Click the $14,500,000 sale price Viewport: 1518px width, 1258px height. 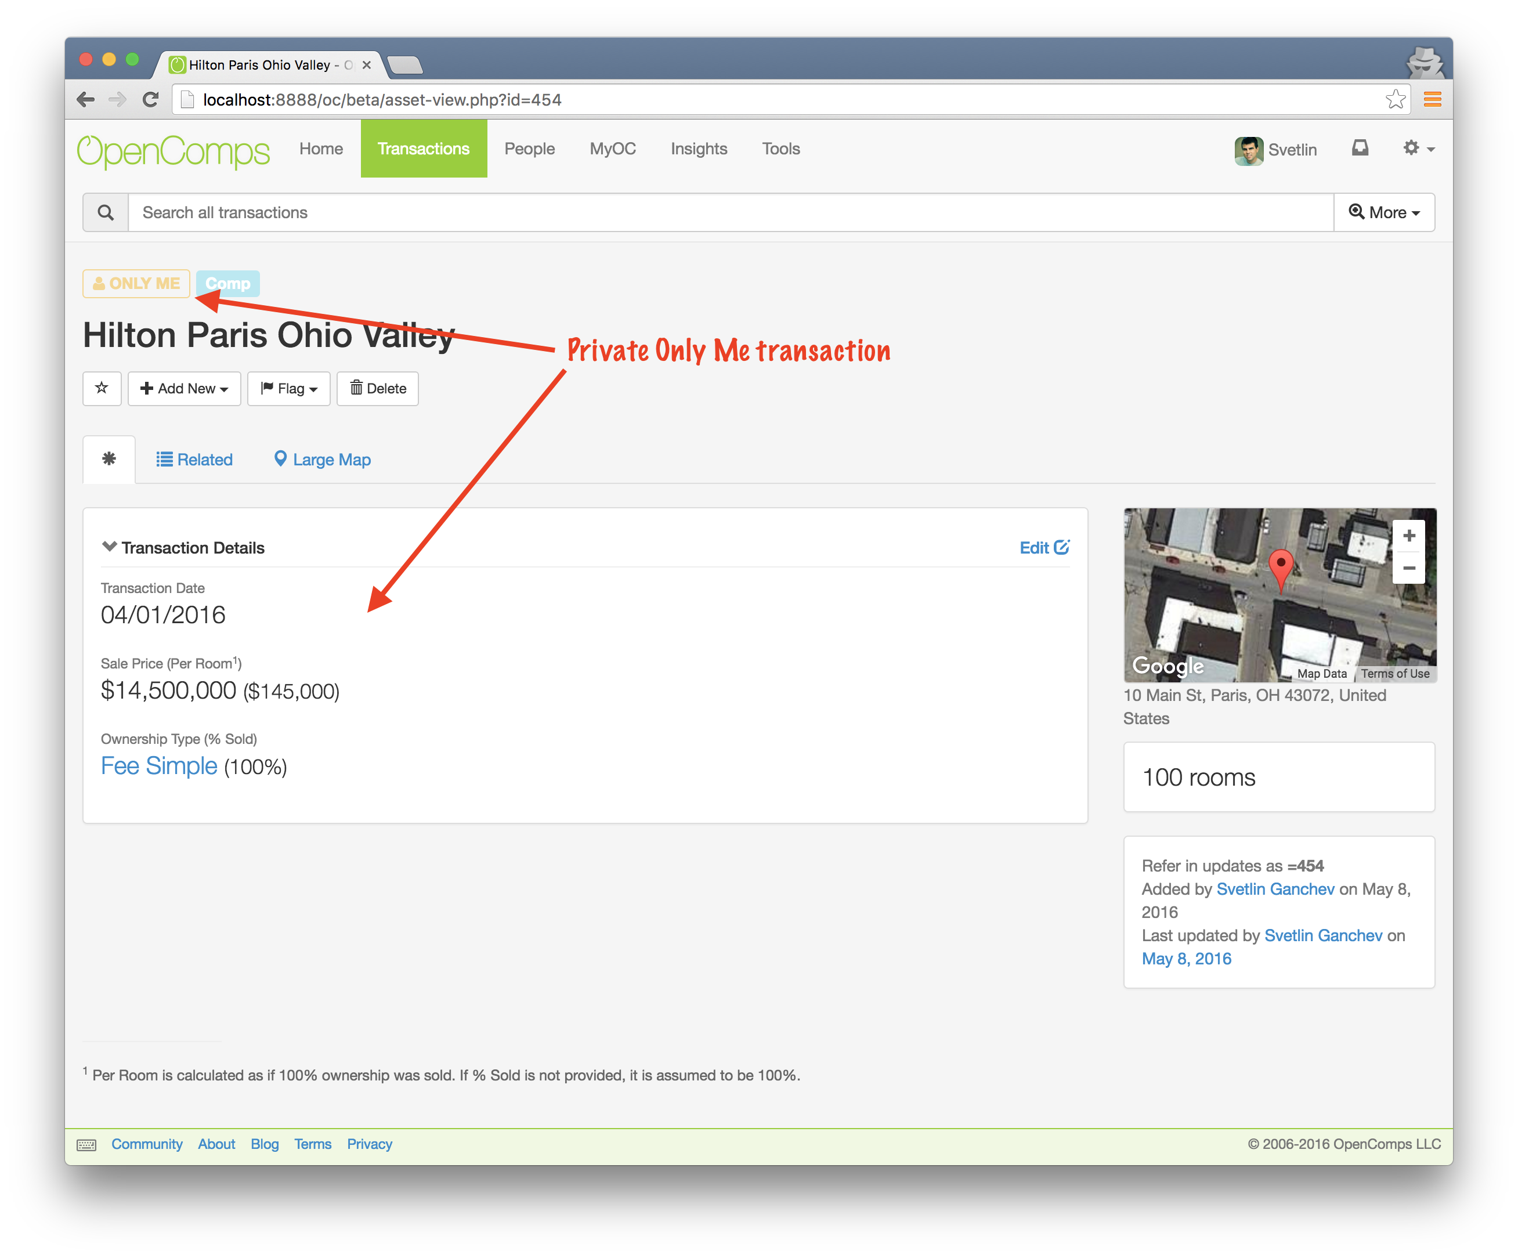click(x=168, y=691)
